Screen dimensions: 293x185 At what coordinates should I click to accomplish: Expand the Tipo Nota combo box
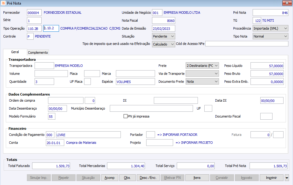tap(270, 36)
